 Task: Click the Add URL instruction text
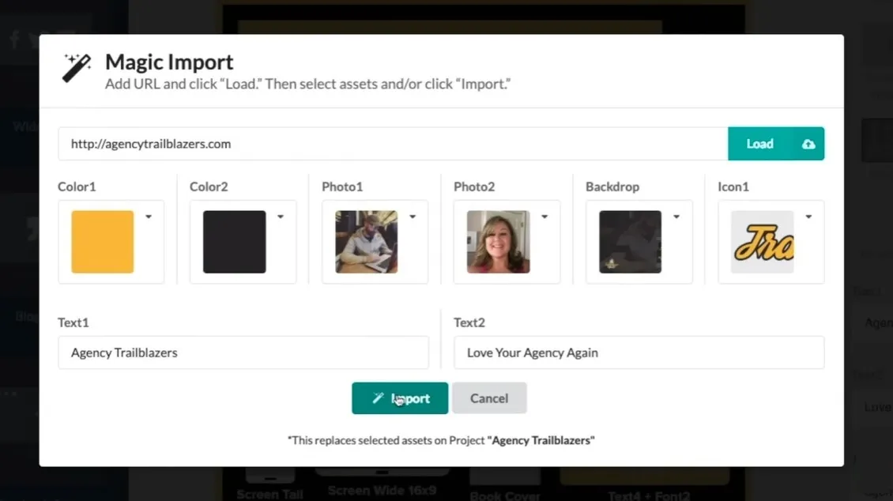pyautogui.click(x=307, y=84)
